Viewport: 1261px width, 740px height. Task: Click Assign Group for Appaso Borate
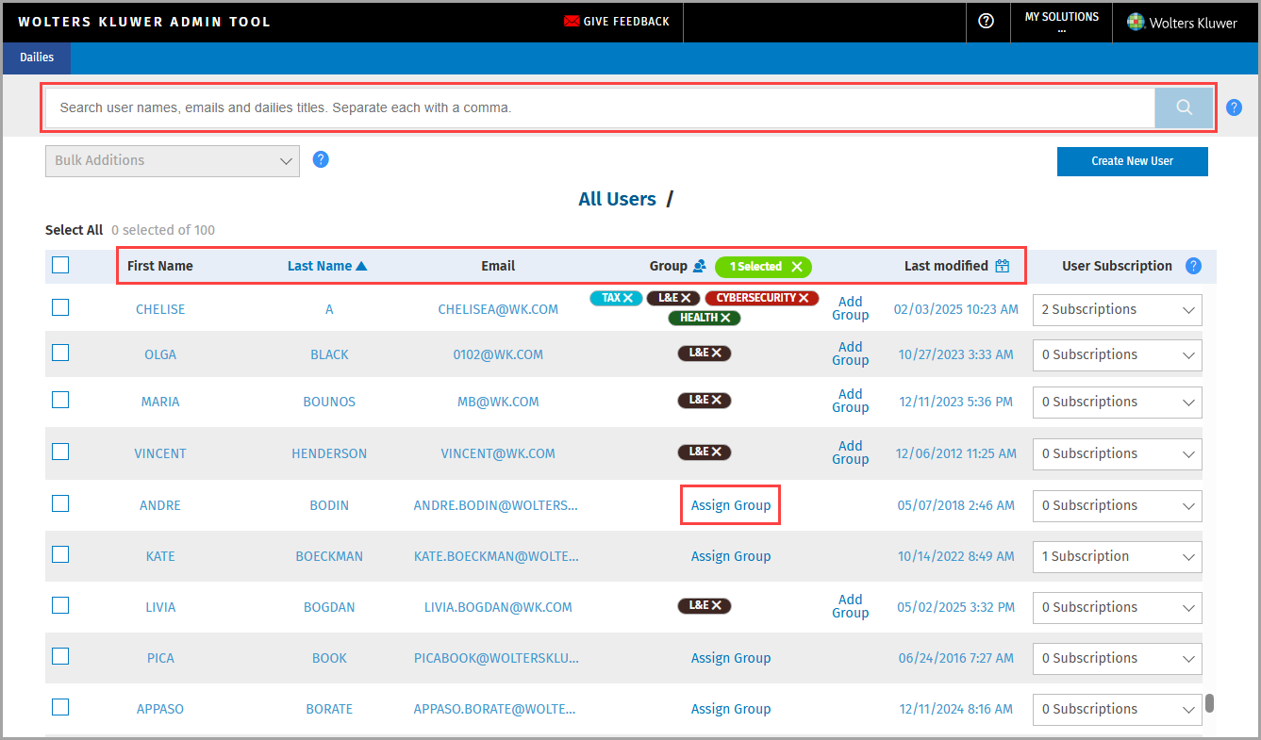coord(731,709)
